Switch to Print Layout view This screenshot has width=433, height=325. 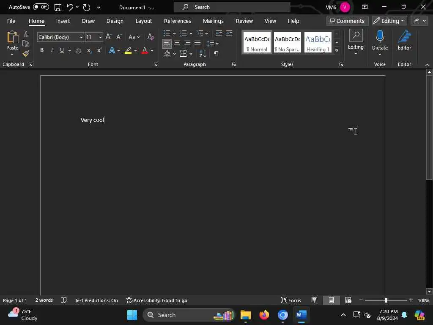tap(331, 300)
